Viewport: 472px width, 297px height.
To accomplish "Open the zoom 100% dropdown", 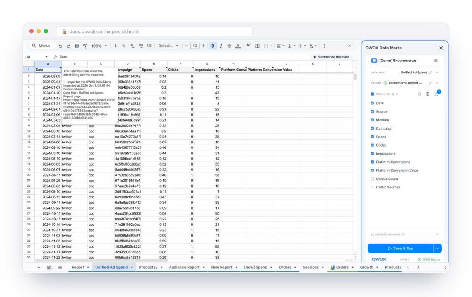I will [99, 46].
